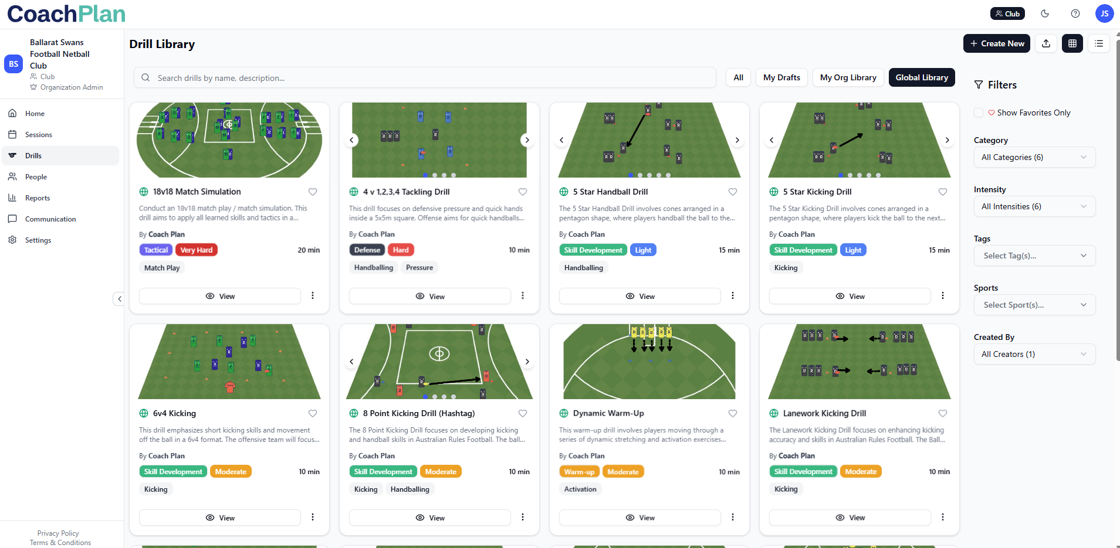Show next image of 4 v 1,2,3,4 Tackling Drill
Viewport: 1120px width, 548px height.
coord(527,140)
